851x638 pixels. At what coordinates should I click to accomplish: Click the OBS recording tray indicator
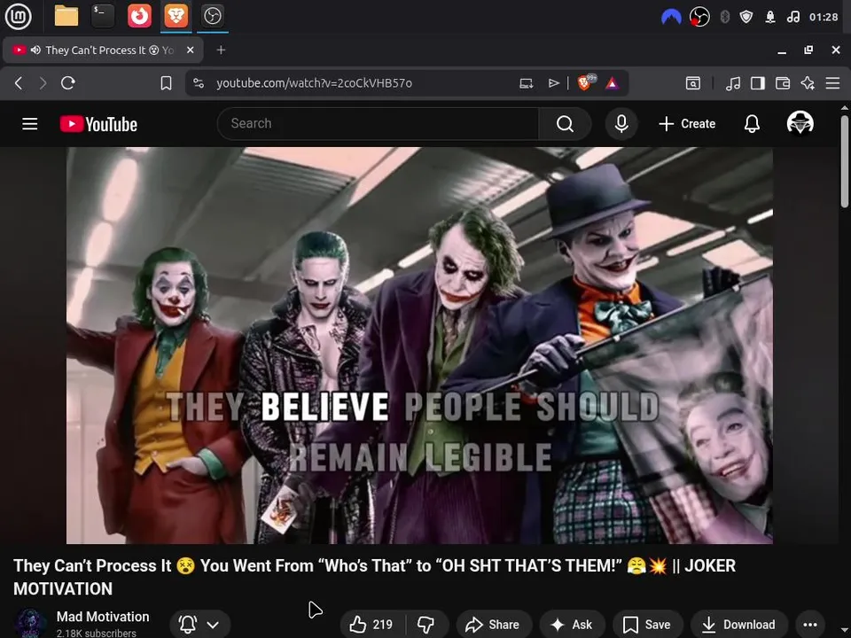pos(699,18)
